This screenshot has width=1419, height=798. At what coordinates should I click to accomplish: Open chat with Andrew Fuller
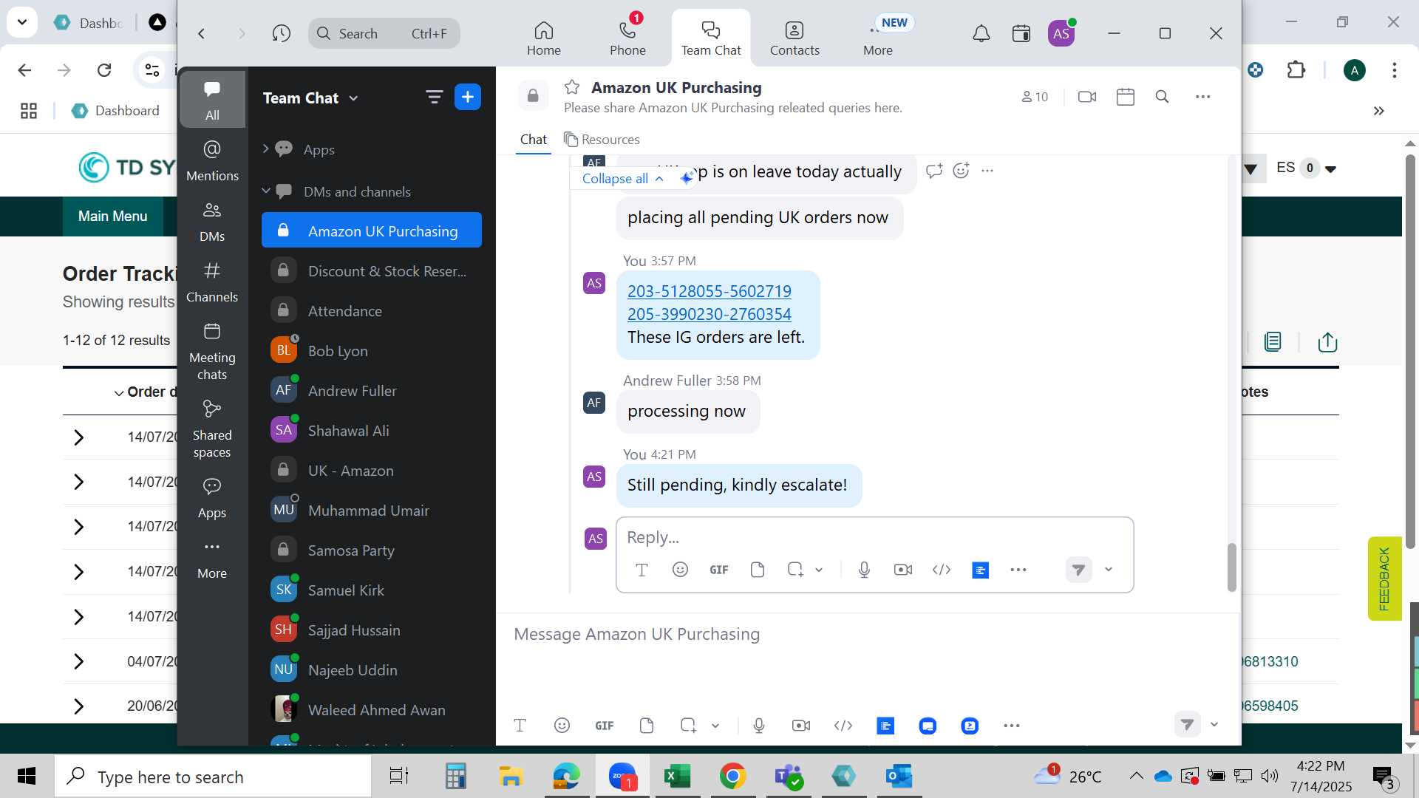[x=372, y=391]
